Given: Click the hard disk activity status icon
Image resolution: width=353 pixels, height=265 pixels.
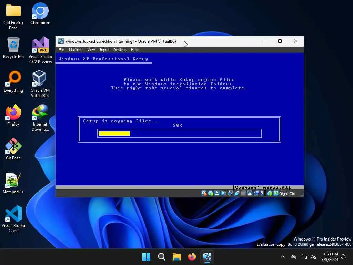Looking at the screenshot, I should tap(204, 193).
